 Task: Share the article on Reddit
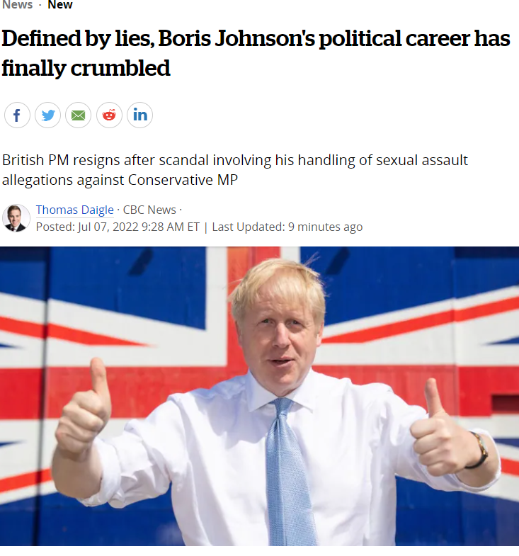click(x=109, y=115)
